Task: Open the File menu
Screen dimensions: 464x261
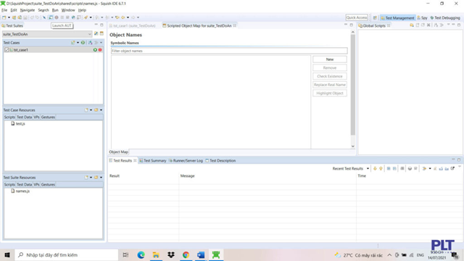Action: click(4, 10)
